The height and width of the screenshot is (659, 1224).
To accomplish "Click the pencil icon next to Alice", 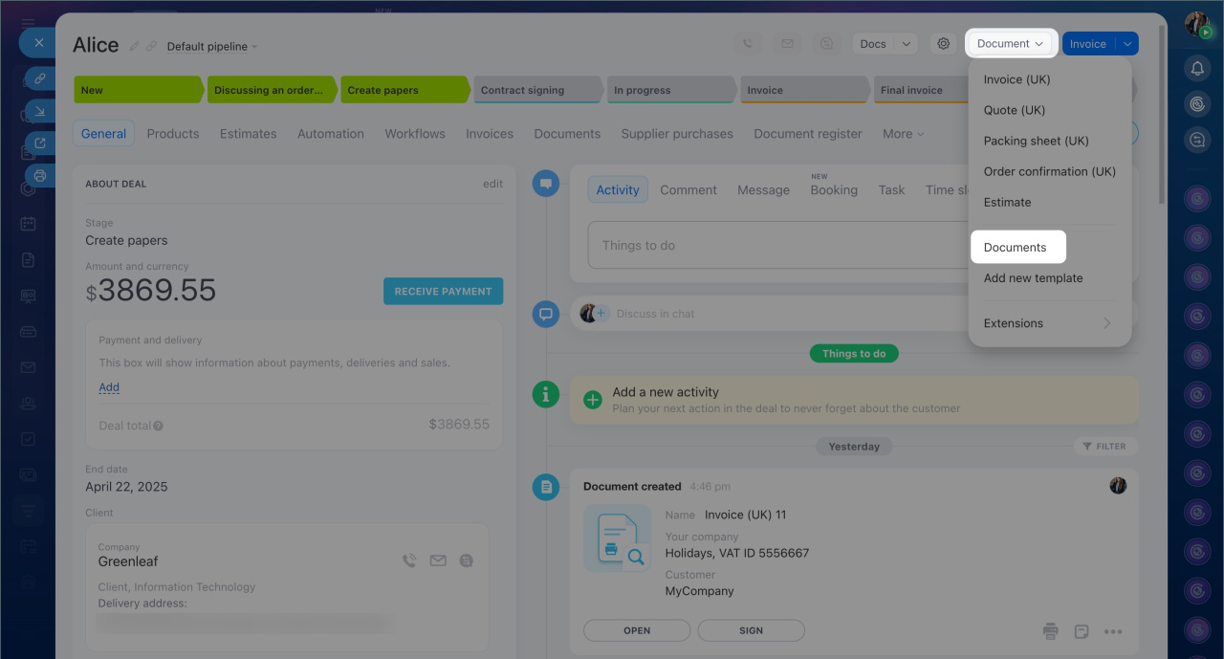I will tap(135, 46).
